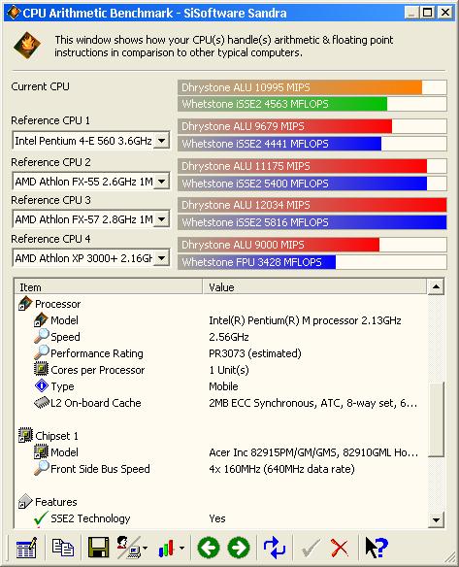The image size is (459, 567).
Task: Save results with the floppy disk icon
Action: point(98,548)
